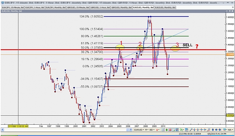Click the 50.0% (1.37955) Fibonacci label
The image size is (235, 136).
92,48
